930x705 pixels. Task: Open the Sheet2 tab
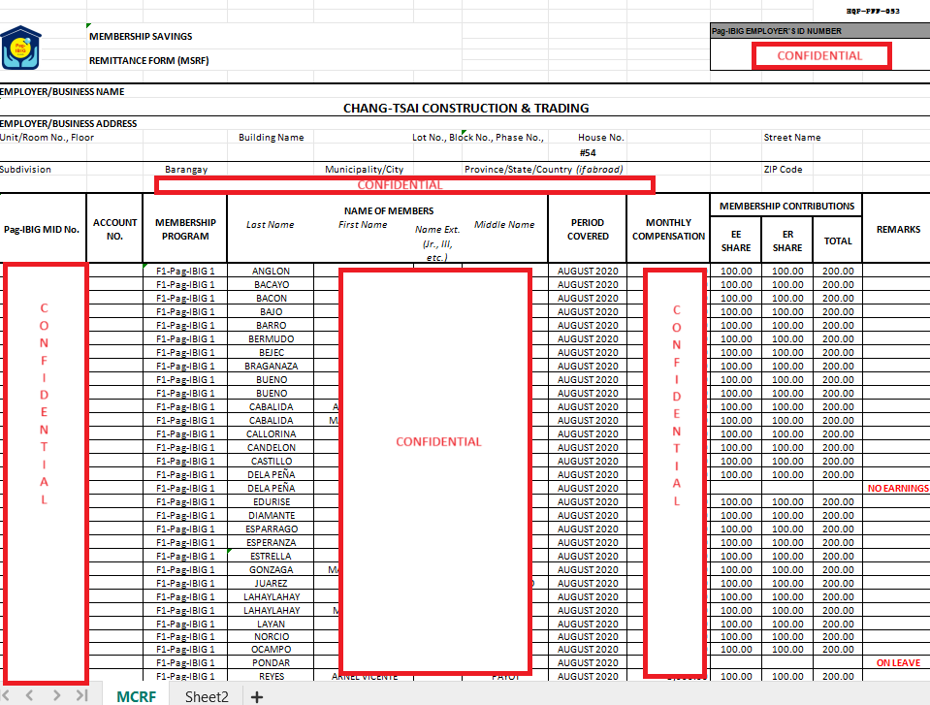click(x=207, y=696)
